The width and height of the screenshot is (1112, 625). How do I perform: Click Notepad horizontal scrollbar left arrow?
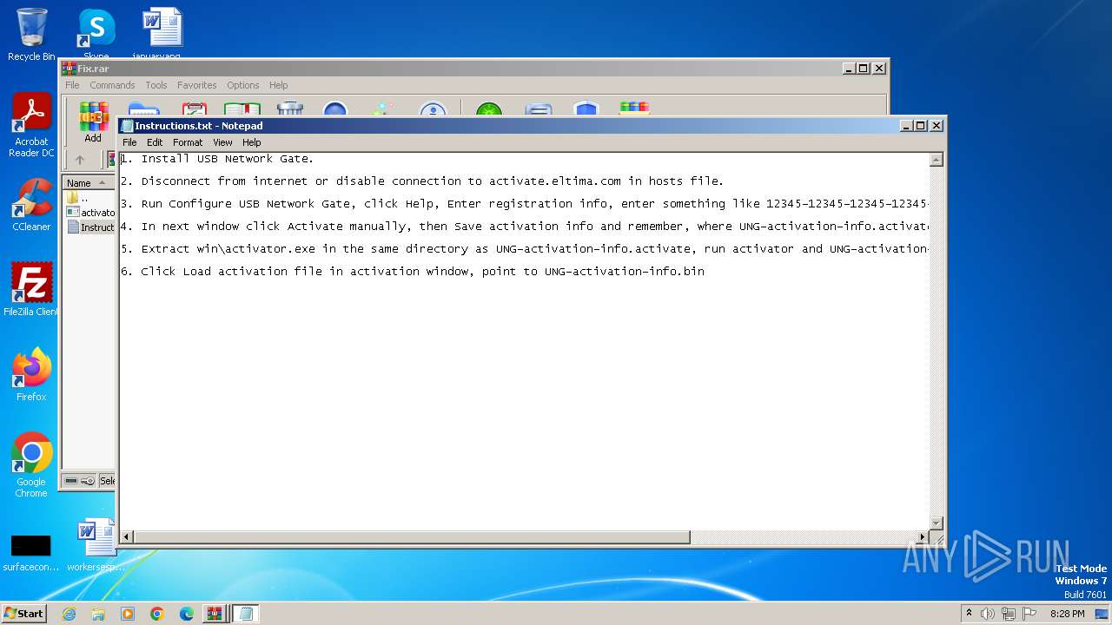pos(126,537)
